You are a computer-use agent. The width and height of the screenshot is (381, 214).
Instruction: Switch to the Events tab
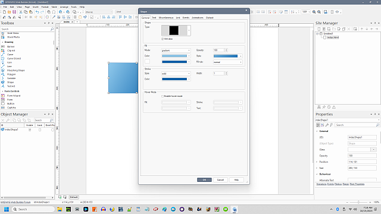pos(186,18)
